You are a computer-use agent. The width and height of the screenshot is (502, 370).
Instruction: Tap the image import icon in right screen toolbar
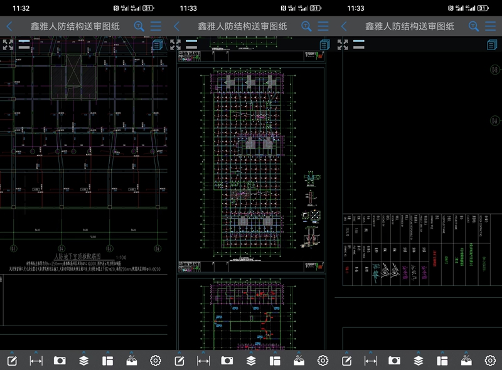(466, 361)
